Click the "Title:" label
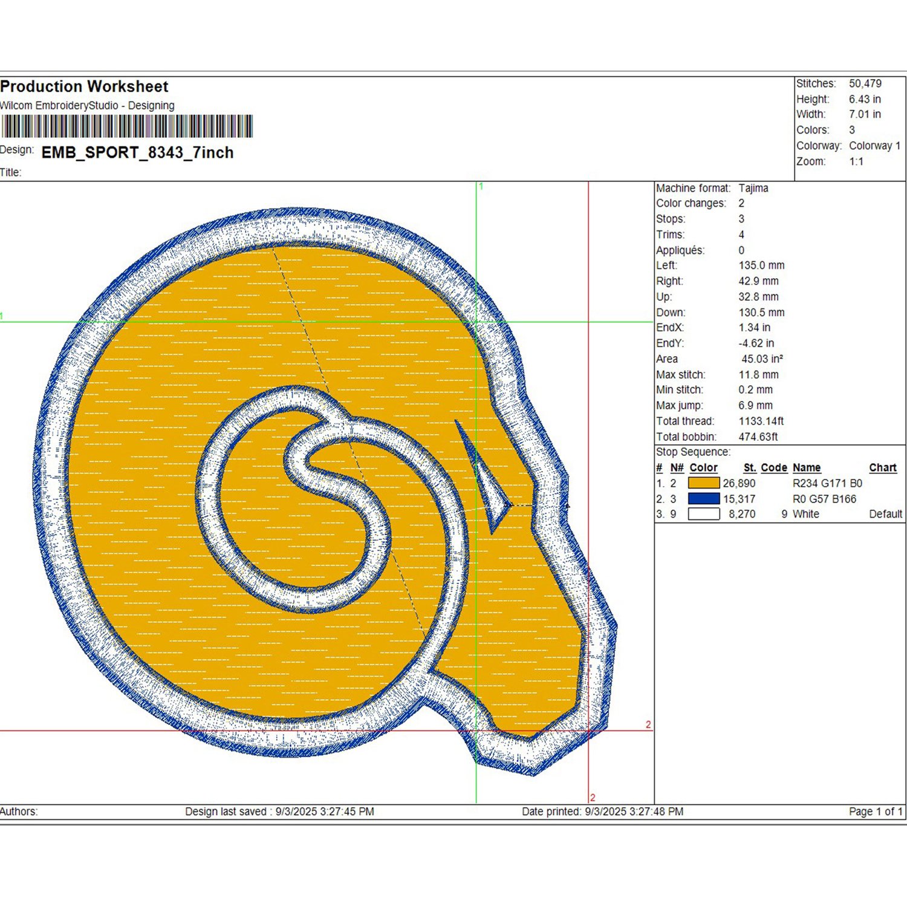Image resolution: width=907 pixels, height=904 pixels. click(10, 172)
